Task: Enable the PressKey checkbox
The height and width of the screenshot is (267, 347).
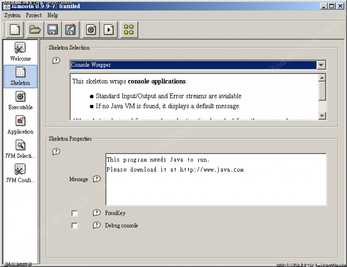Action: 75,213
